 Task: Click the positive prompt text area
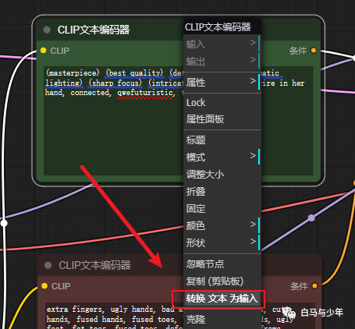pyautogui.click(x=113, y=121)
